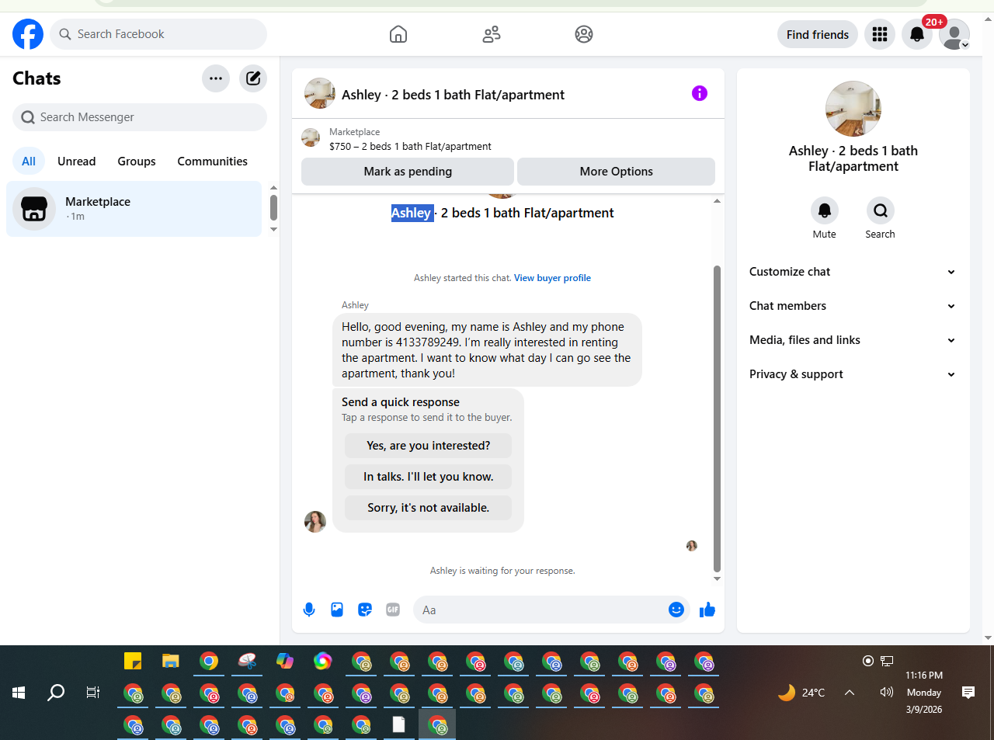Choose a GIF icon
Screen dimensions: 994x740
click(x=393, y=610)
